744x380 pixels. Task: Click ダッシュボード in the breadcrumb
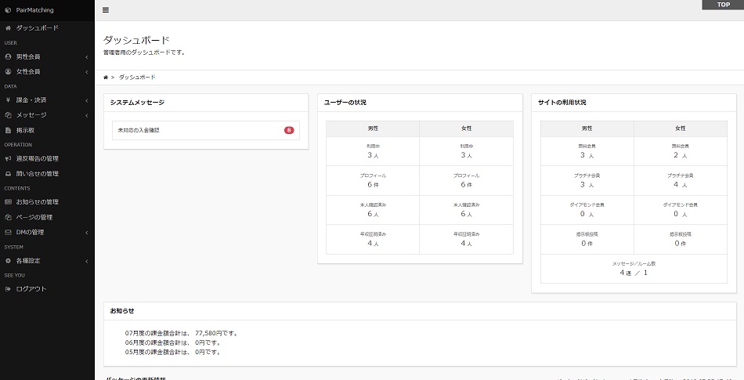click(x=136, y=78)
